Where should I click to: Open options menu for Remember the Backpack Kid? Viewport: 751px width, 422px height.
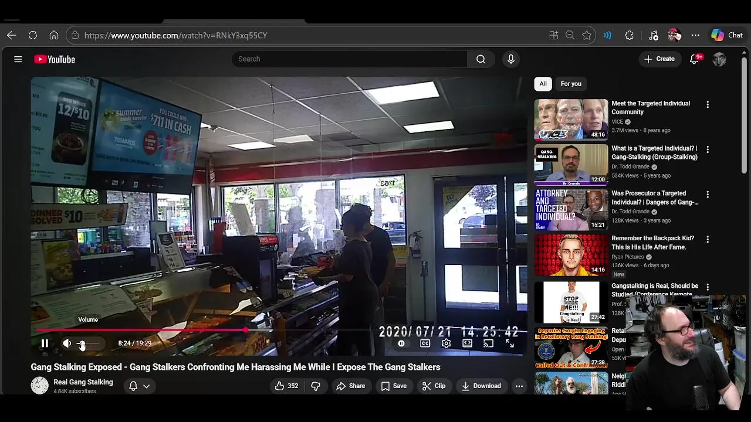[708, 239]
